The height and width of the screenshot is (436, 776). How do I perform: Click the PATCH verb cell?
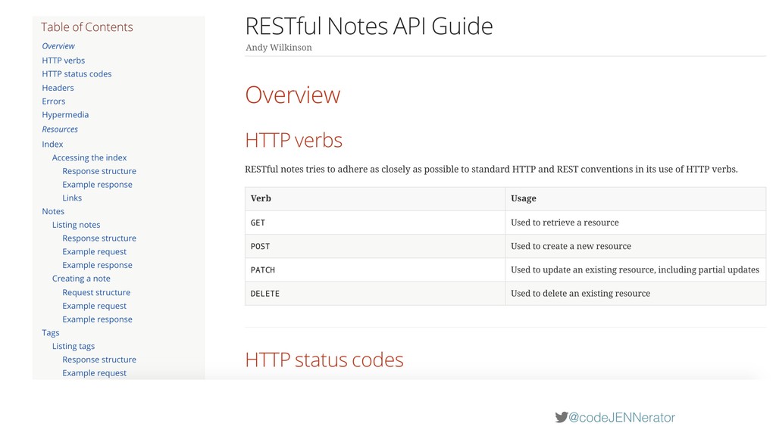tap(375, 270)
